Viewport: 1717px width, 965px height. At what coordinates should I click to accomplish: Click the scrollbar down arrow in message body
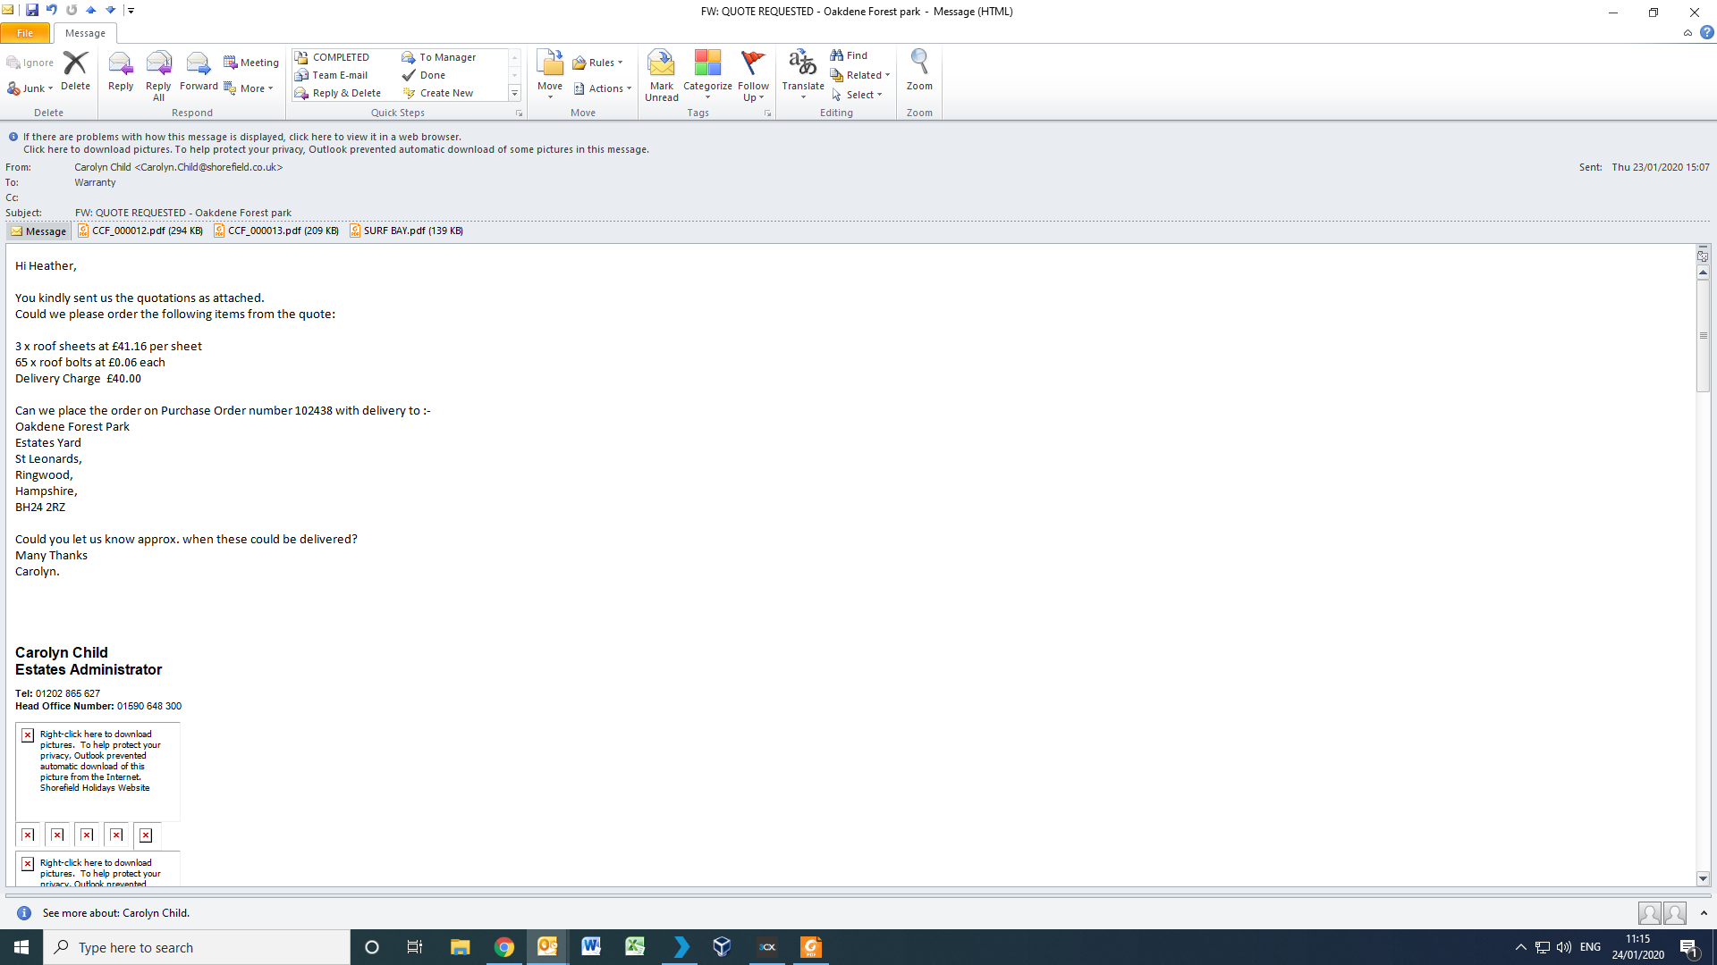tap(1703, 878)
